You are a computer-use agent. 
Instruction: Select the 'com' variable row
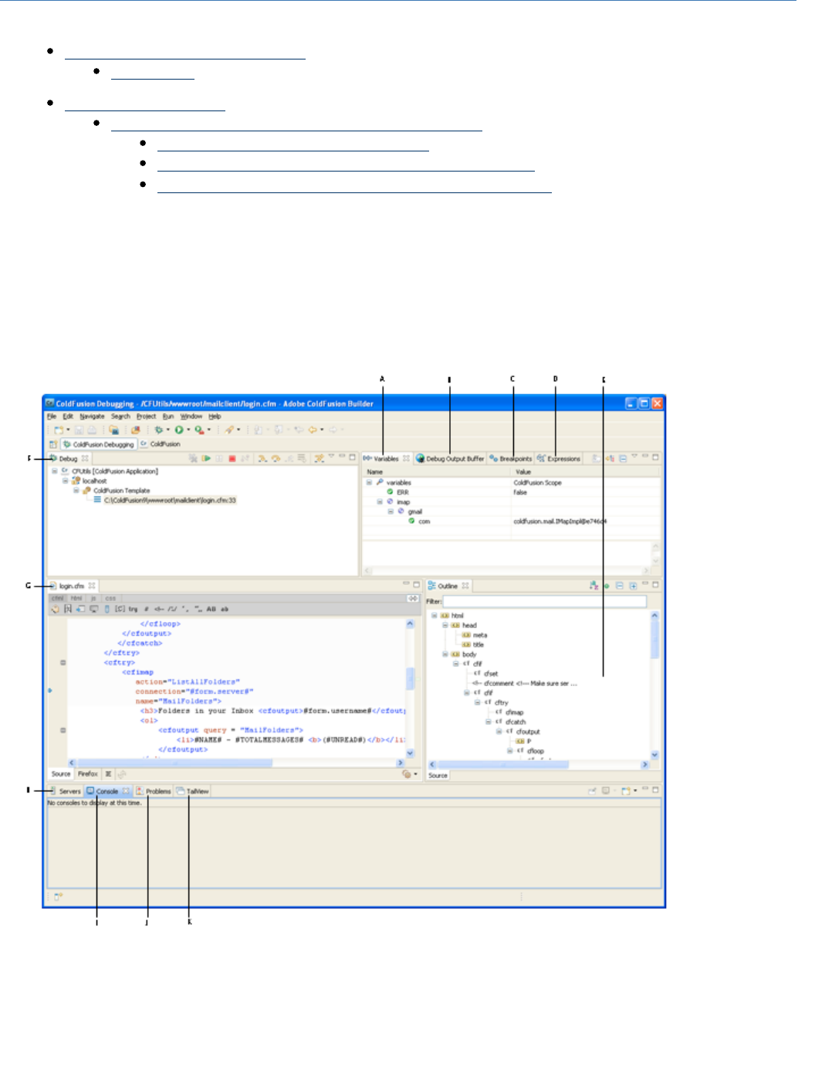pos(512,521)
